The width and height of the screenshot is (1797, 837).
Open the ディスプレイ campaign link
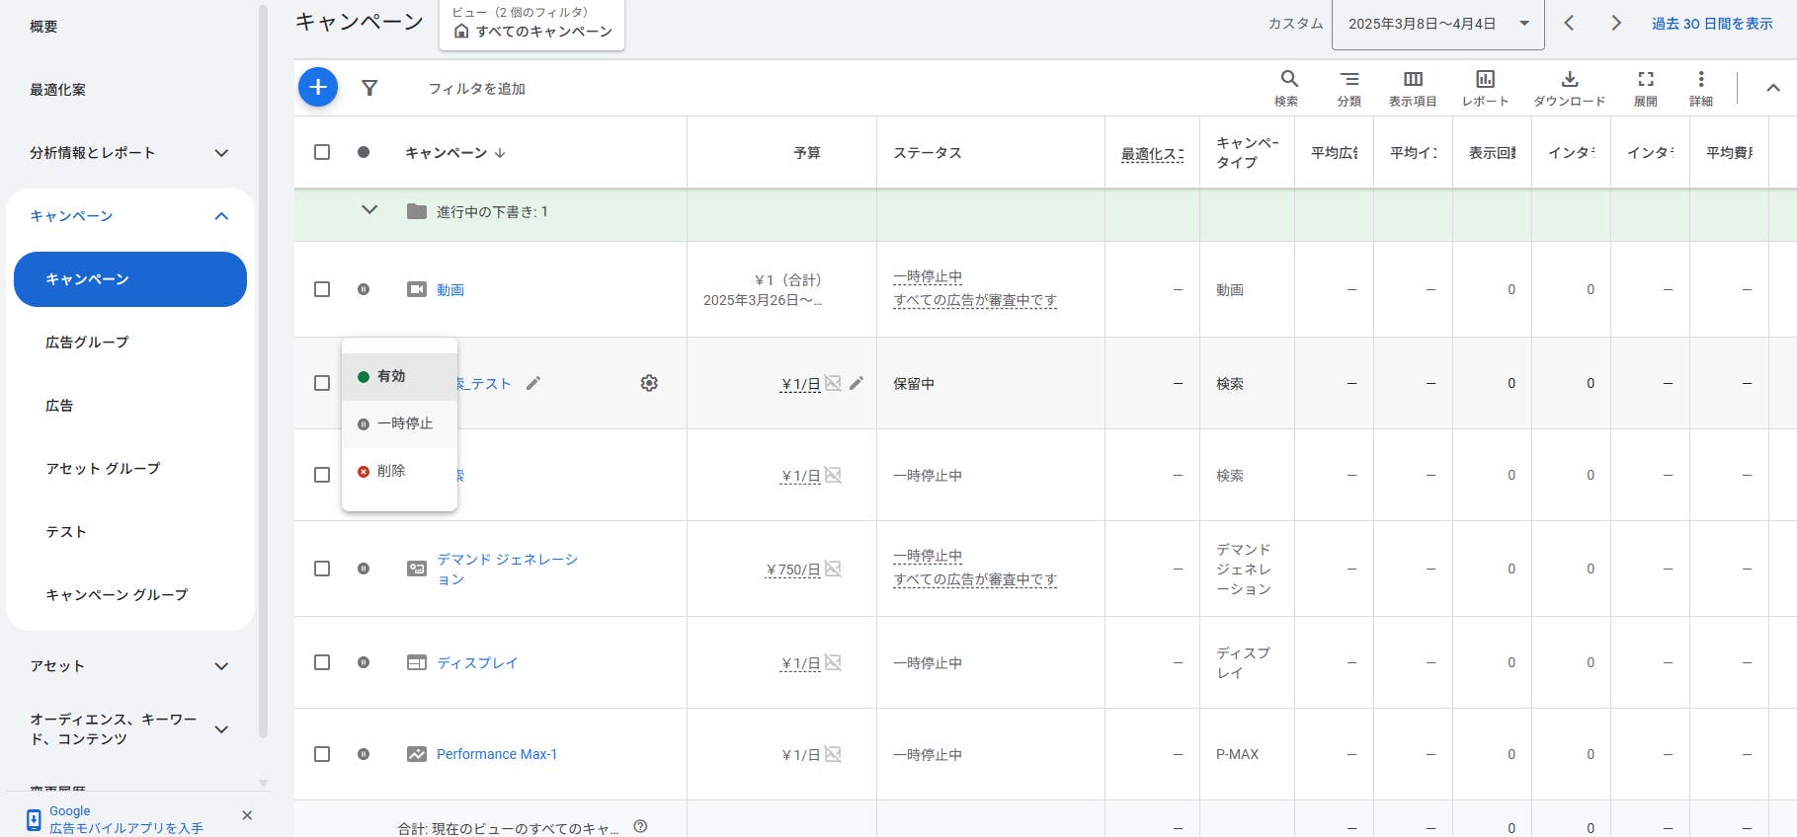click(x=477, y=662)
